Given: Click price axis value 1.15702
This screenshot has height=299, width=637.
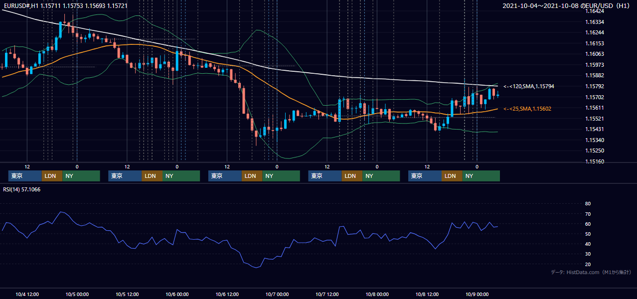Looking at the screenshot, I should [x=594, y=97].
